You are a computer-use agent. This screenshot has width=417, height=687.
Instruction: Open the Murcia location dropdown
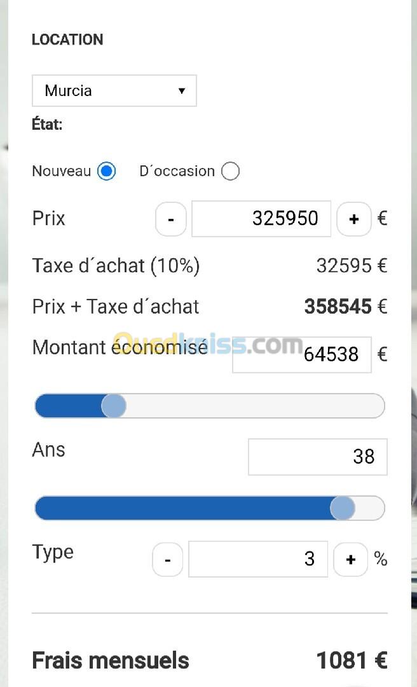(114, 90)
